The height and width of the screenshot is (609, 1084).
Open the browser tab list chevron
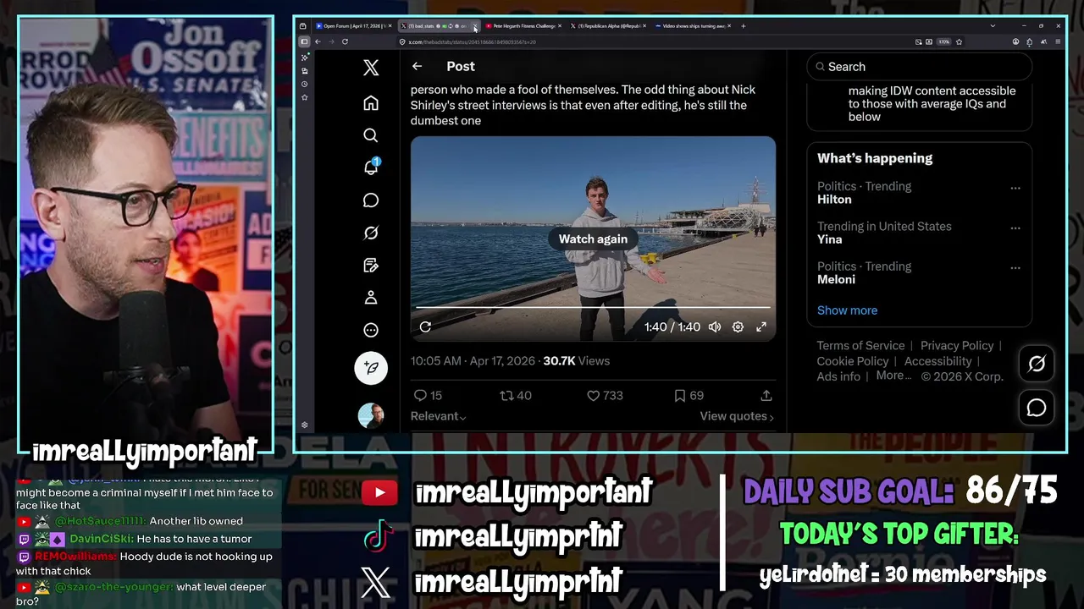pos(993,26)
